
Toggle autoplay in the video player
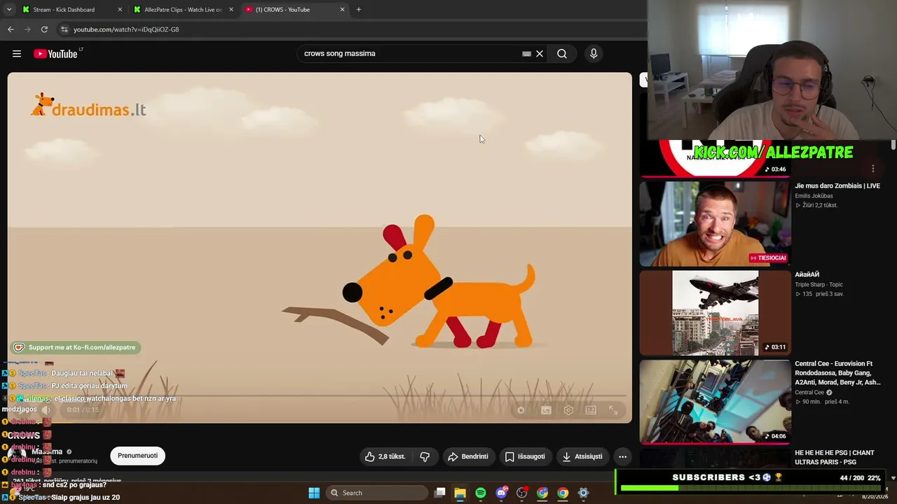tap(521, 410)
